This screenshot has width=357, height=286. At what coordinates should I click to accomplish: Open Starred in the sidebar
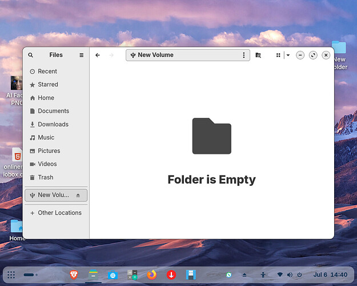56,85
